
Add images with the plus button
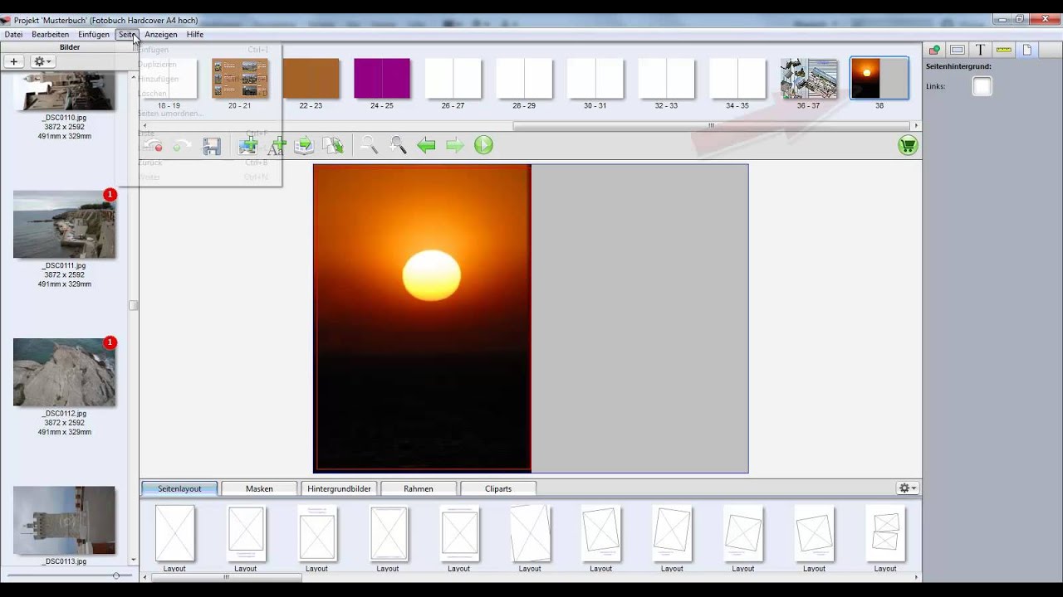pos(13,61)
